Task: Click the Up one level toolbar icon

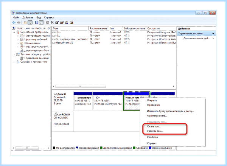Action: [x=25, y=23]
